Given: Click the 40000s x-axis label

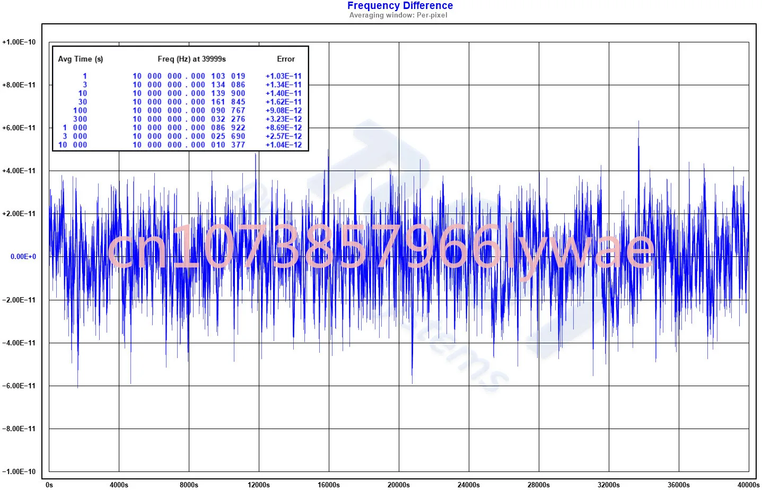Looking at the screenshot, I should [x=749, y=485].
